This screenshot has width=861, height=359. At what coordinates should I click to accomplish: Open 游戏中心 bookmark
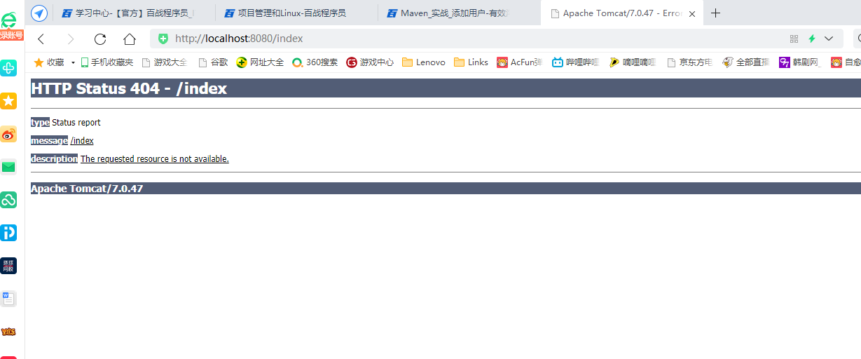pyautogui.click(x=370, y=62)
